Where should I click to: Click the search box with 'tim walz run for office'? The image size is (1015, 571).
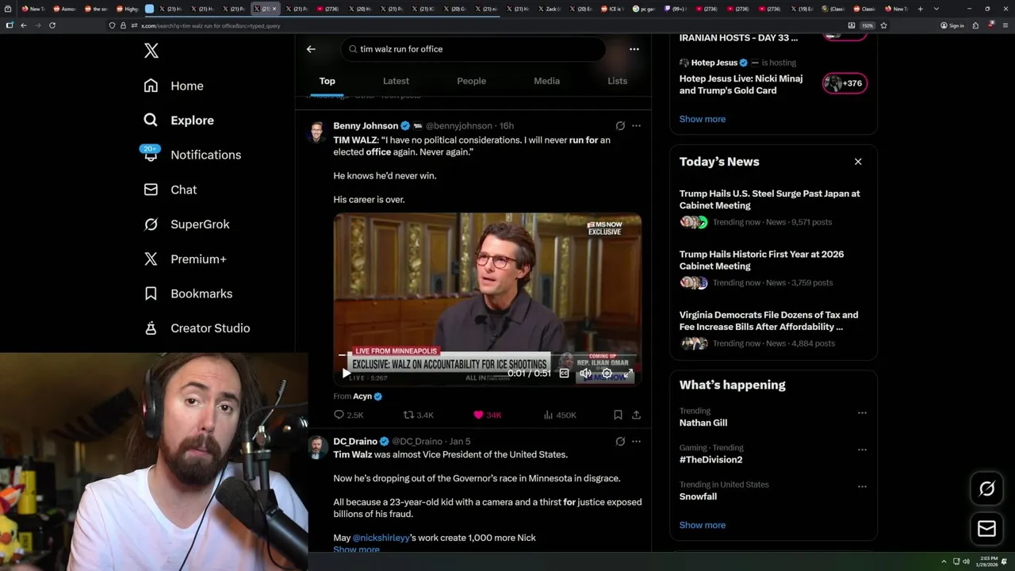tap(473, 49)
